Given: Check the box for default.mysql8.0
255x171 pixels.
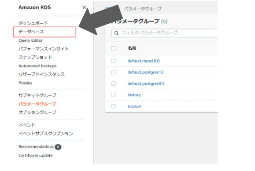Looking at the screenshot, I should point(113,61).
